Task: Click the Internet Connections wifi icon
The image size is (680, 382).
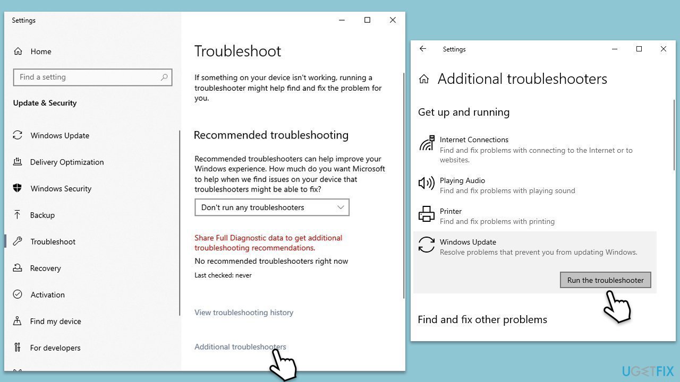Action: point(427,143)
